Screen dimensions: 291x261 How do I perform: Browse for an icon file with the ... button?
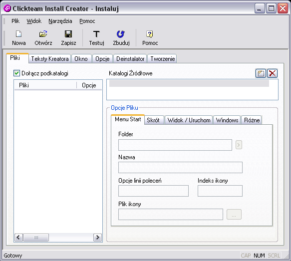[x=234, y=215]
